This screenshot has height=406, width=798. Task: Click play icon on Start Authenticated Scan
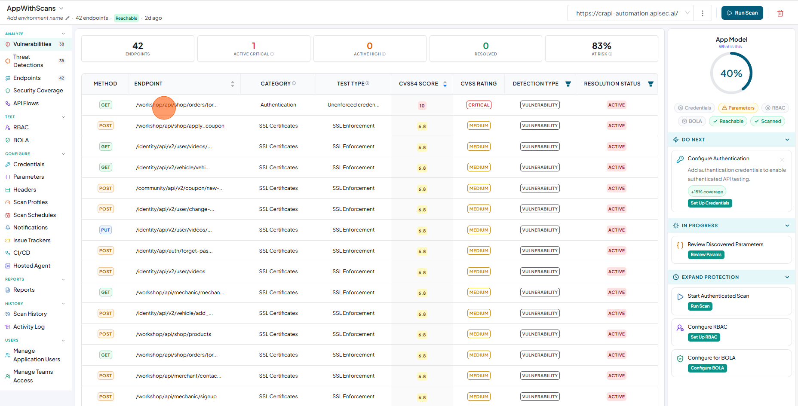point(680,297)
